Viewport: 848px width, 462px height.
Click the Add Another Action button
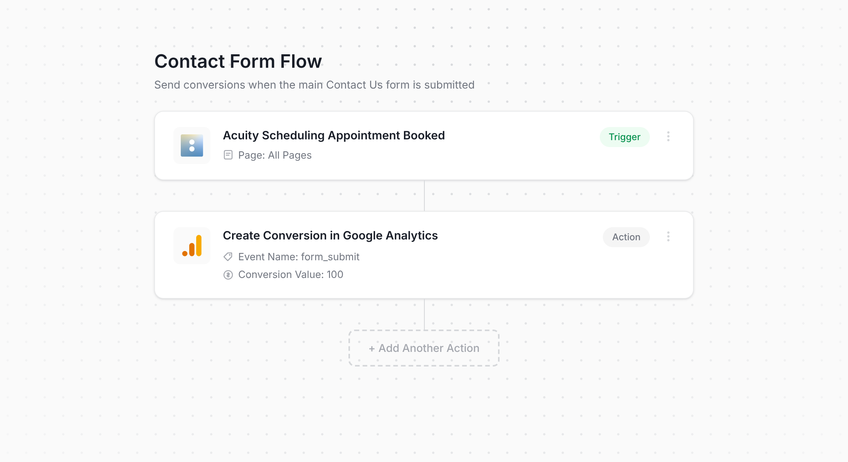pyautogui.click(x=424, y=348)
